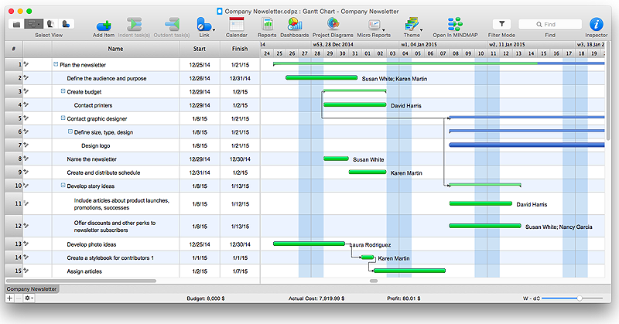Click the minus remove sheet button

point(19,298)
